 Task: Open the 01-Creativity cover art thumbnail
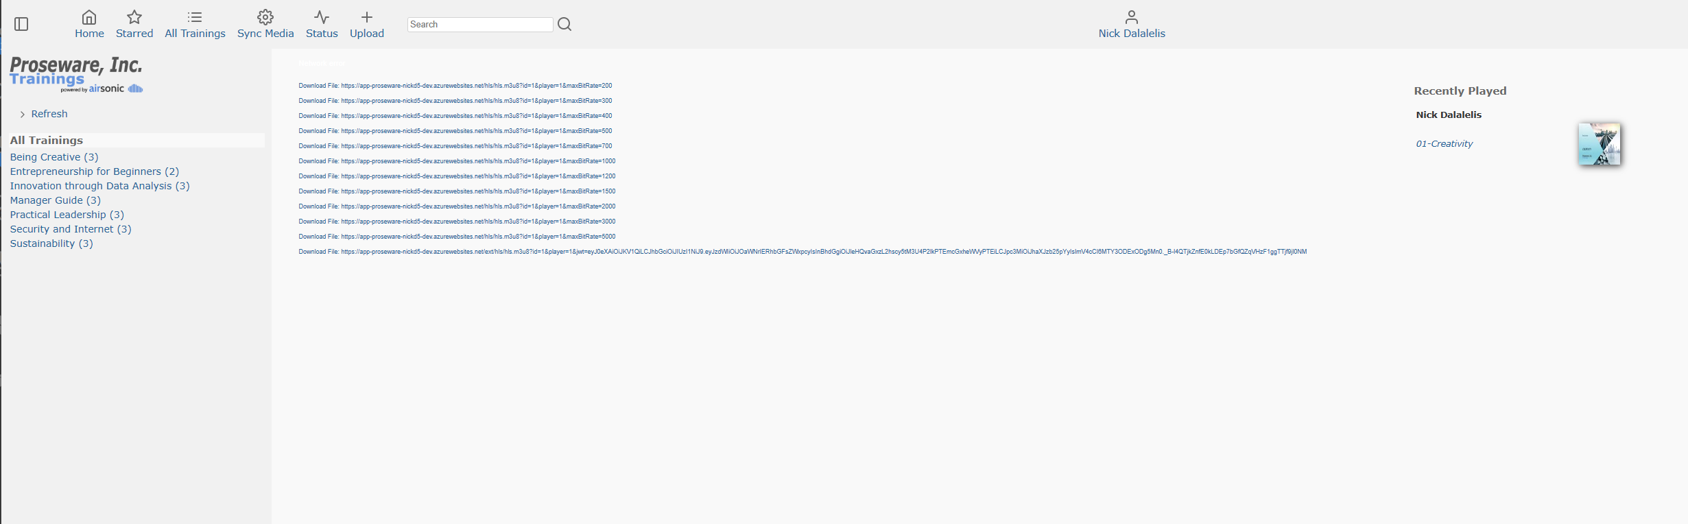pos(1600,144)
